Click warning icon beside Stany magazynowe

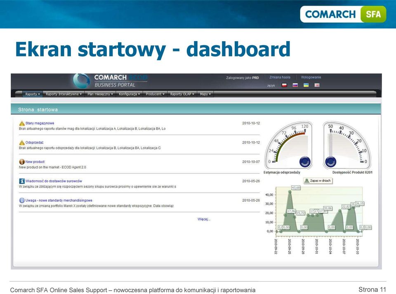pyautogui.click(x=22, y=123)
